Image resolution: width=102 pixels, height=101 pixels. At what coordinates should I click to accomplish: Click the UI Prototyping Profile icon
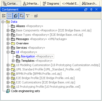(13, 87)
